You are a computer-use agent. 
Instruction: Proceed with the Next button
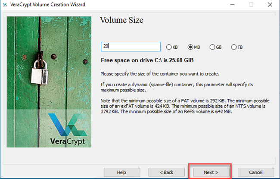pos(211,172)
